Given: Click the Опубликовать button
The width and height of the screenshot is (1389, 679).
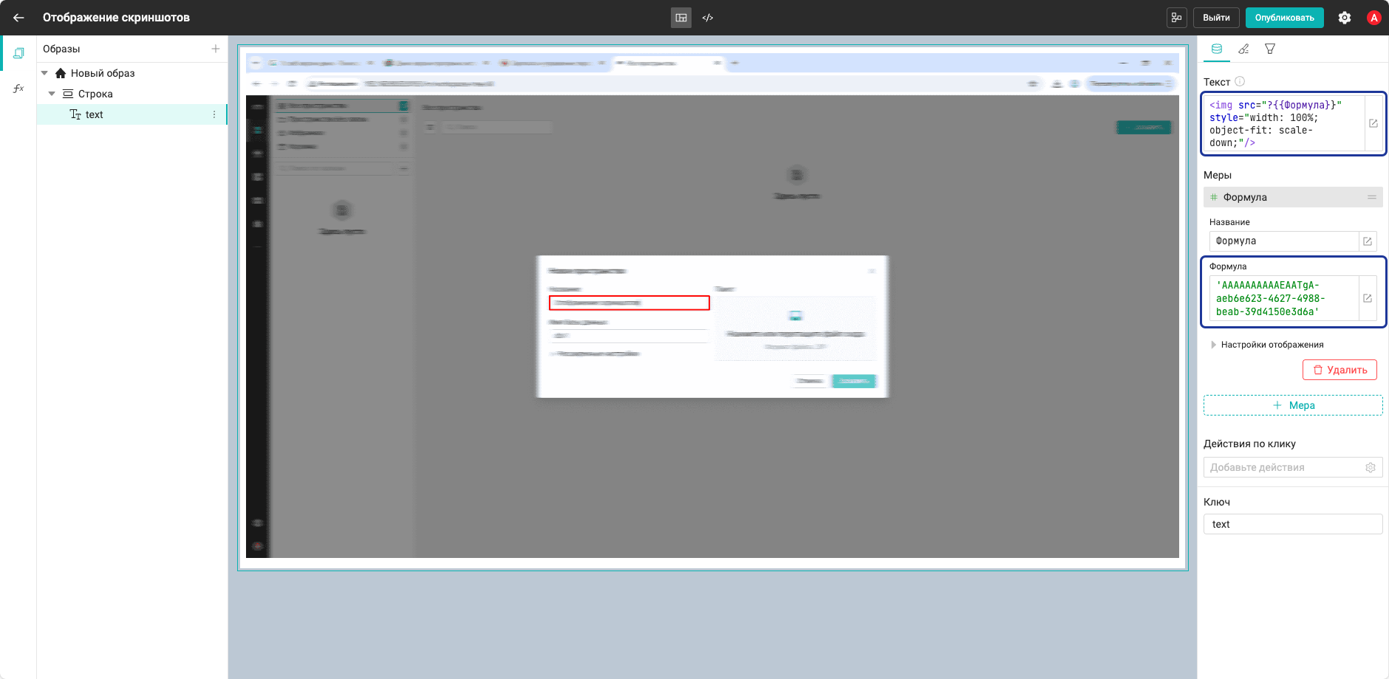Looking at the screenshot, I should [x=1284, y=18].
